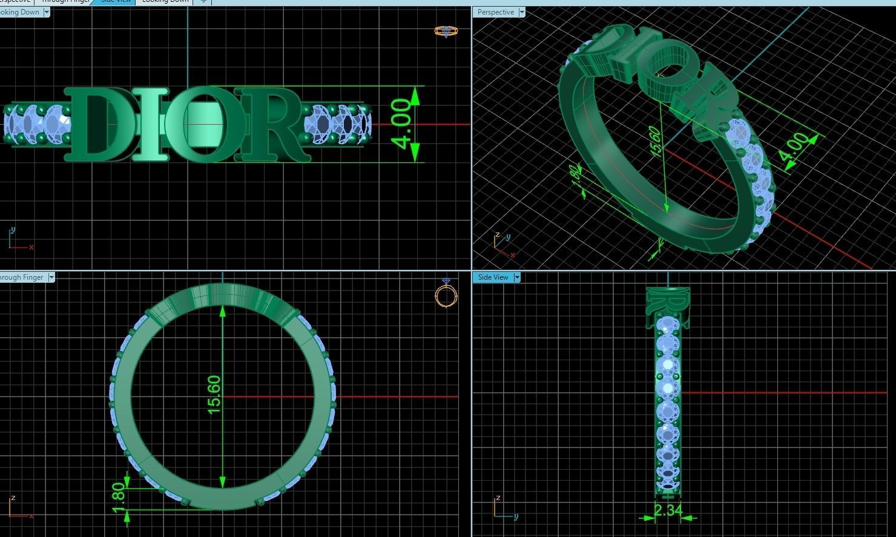
Task: Click the orange ring icon in Through Finger viewport
Action: 446,294
